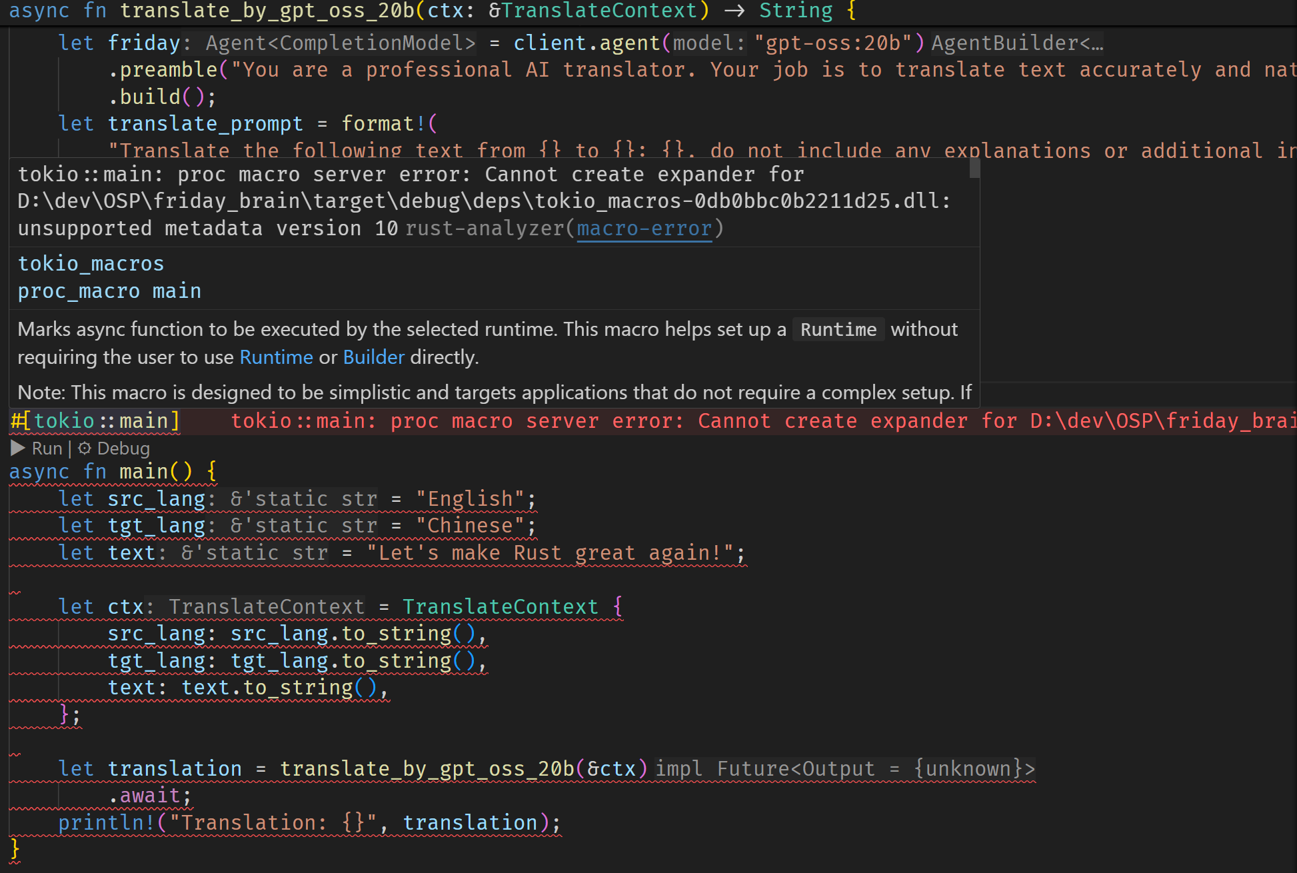Screen dimensions: 1297x873
Task: Follow the Runtime documentation link
Action: (276, 357)
